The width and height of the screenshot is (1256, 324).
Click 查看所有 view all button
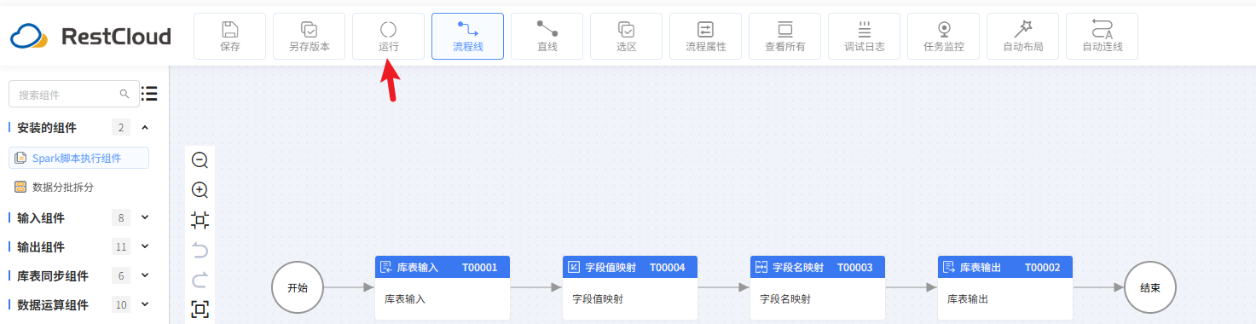coord(785,36)
